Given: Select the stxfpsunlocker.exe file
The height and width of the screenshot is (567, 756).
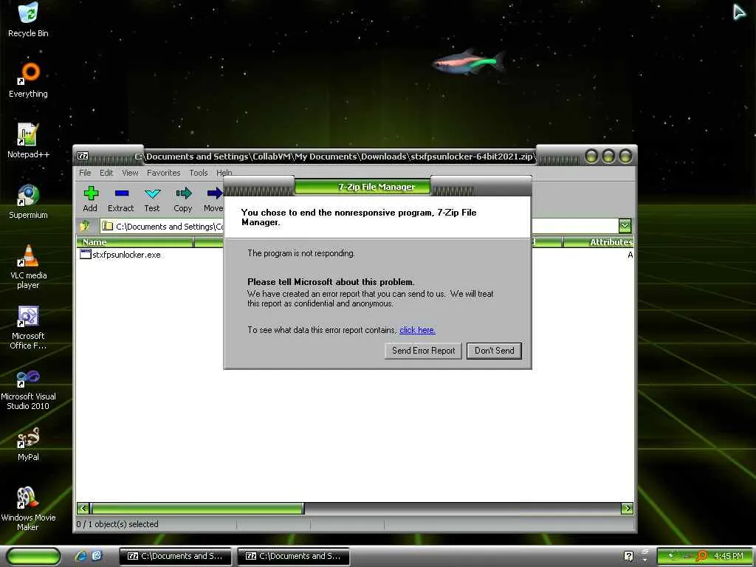Looking at the screenshot, I should click(x=120, y=255).
